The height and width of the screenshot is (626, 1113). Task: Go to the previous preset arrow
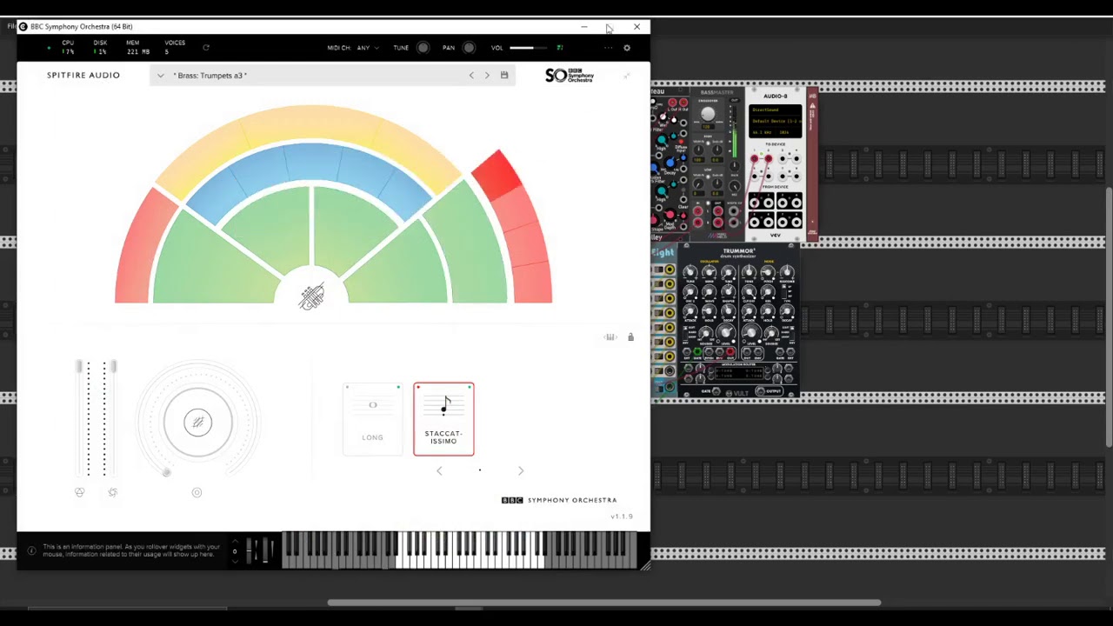pos(471,76)
